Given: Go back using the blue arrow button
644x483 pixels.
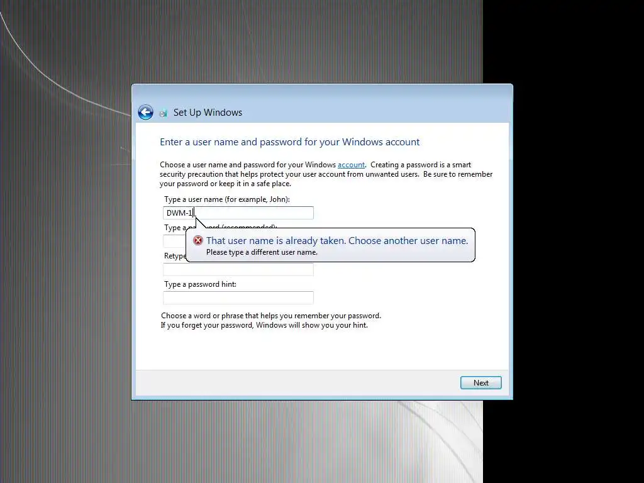Looking at the screenshot, I should (x=145, y=112).
